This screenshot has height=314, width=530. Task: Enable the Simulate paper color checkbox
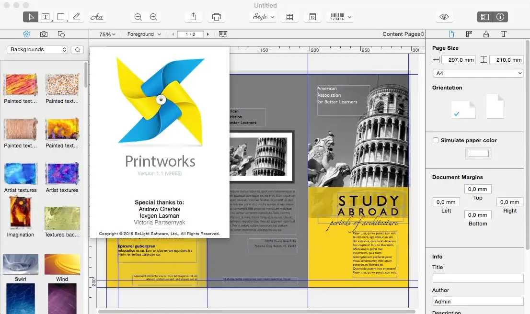(x=436, y=140)
